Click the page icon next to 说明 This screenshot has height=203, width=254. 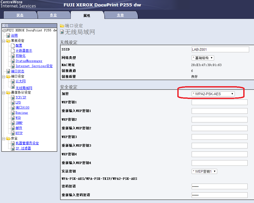pos(8,35)
